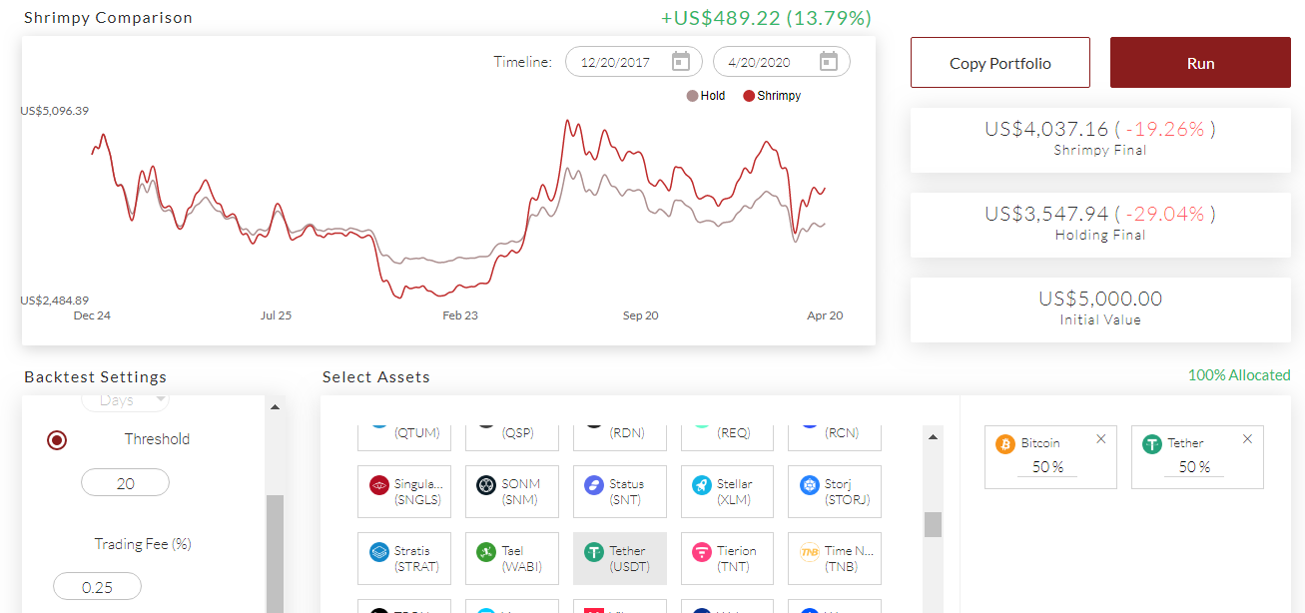This screenshot has width=1305, height=613.
Task: Click the Select Assets scroll up arrow
Action: tap(933, 436)
